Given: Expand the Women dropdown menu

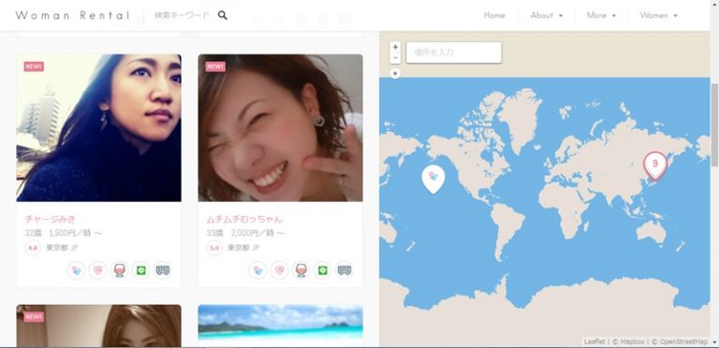Looking at the screenshot, I should pyautogui.click(x=658, y=15).
